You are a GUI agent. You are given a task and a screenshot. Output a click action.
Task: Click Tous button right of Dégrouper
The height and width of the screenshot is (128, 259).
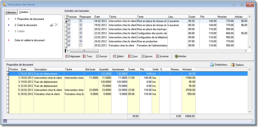pyautogui.click(x=87, y=56)
